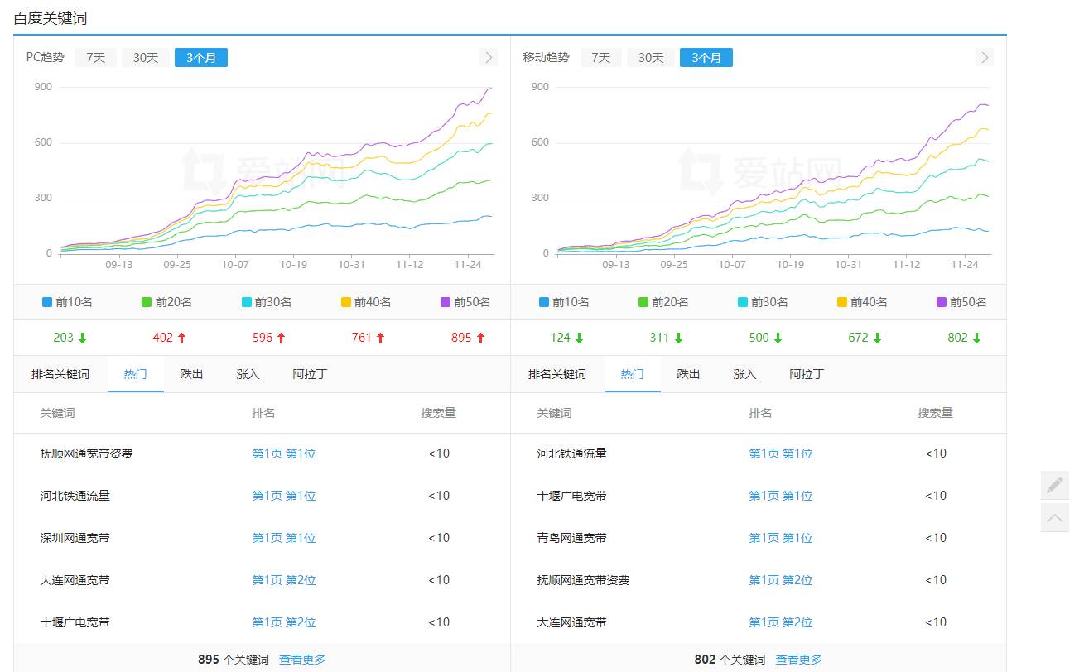
Task: Open rank link for PC 十堰广电宽带
Action: click(284, 622)
